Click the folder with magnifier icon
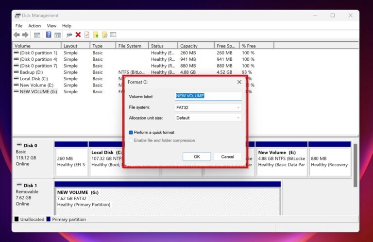The width and height of the screenshot is (373, 242). [x=104, y=35]
